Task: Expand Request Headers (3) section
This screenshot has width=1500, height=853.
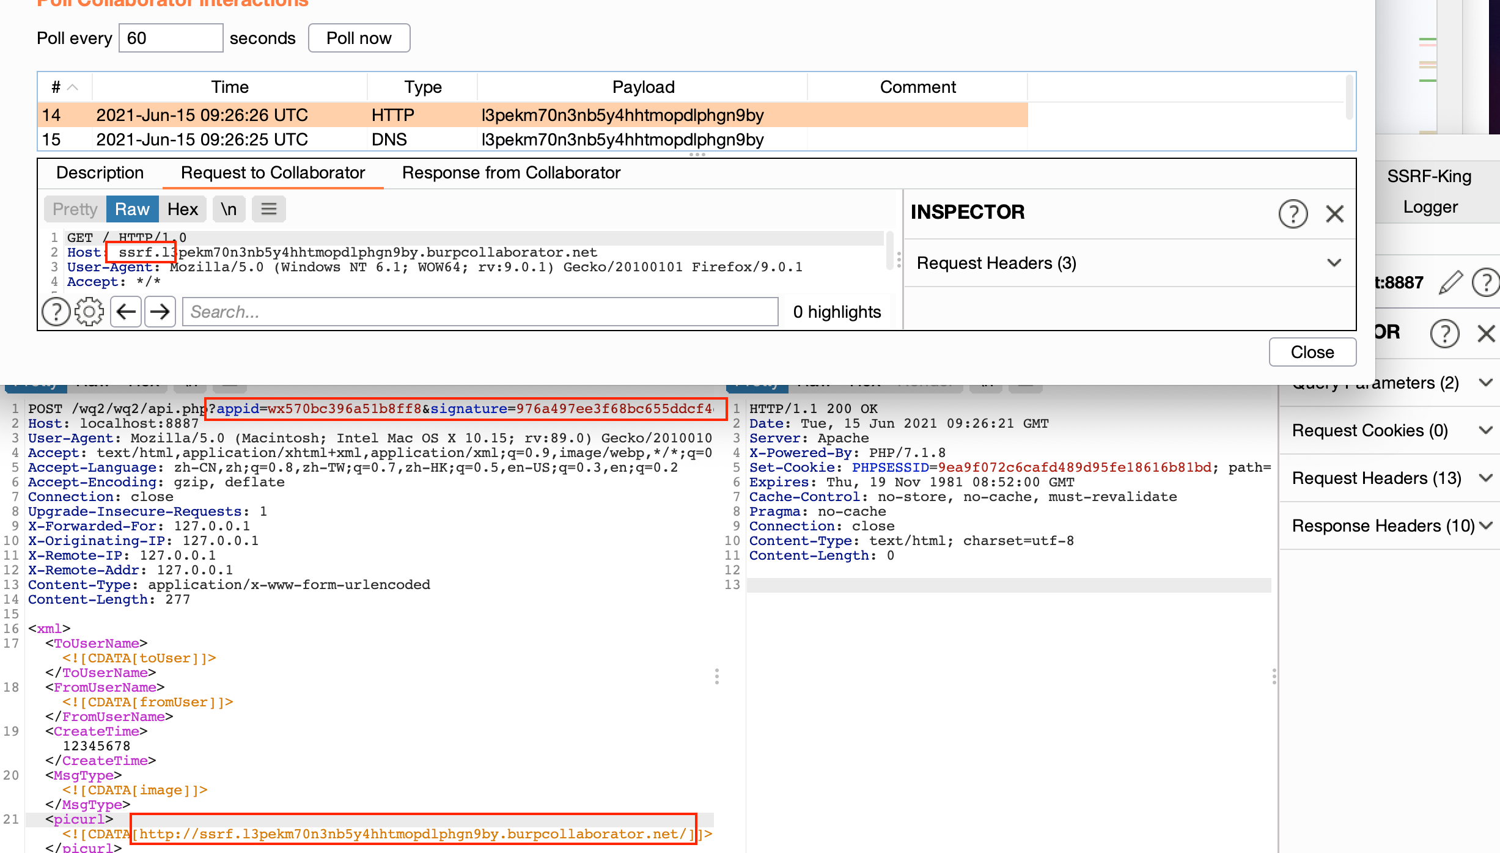Action: pyautogui.click(x=1130, y=263)
